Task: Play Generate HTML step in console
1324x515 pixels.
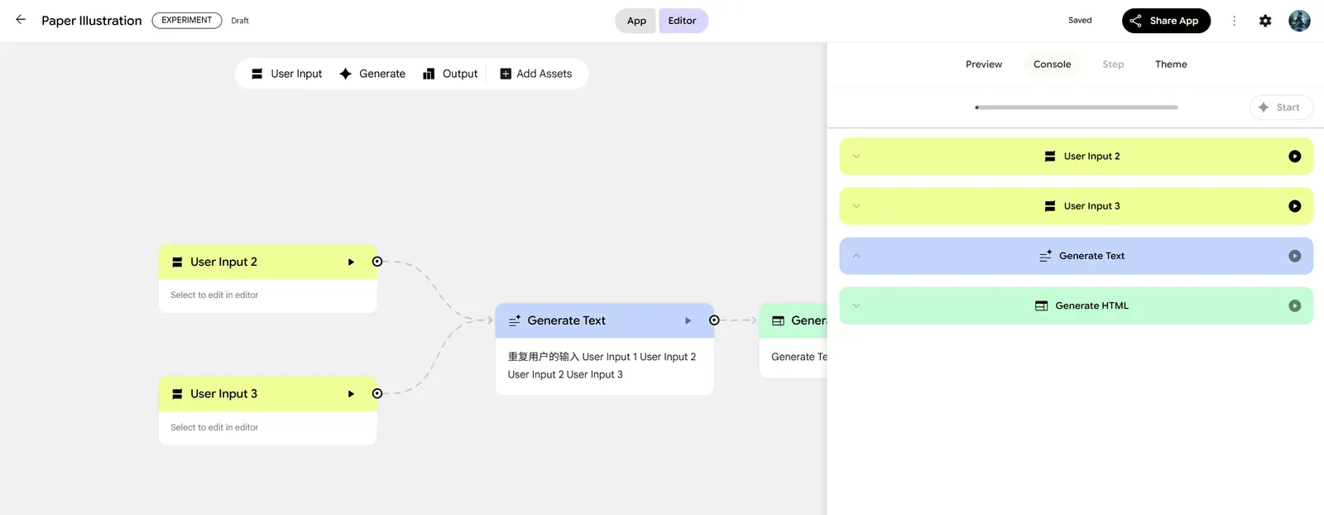Action: coord(1294,306)
